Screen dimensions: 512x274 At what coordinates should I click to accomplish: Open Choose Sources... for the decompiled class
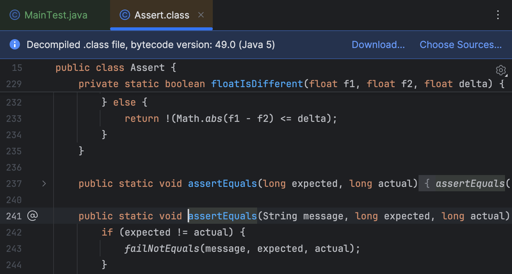pyautogui.click(x=461, y=44)
